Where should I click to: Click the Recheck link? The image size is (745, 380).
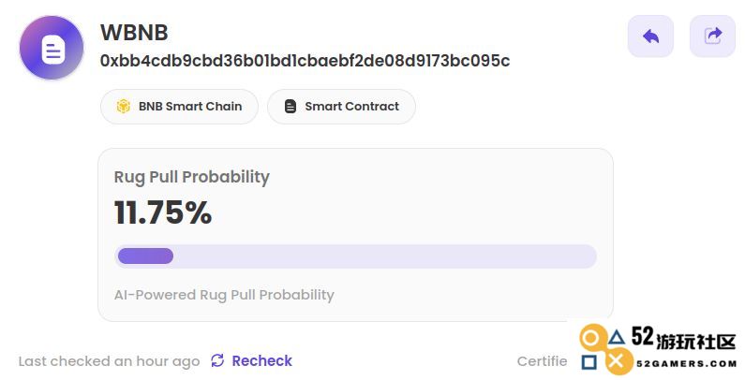pyautogui.click(x=261, y=361)
